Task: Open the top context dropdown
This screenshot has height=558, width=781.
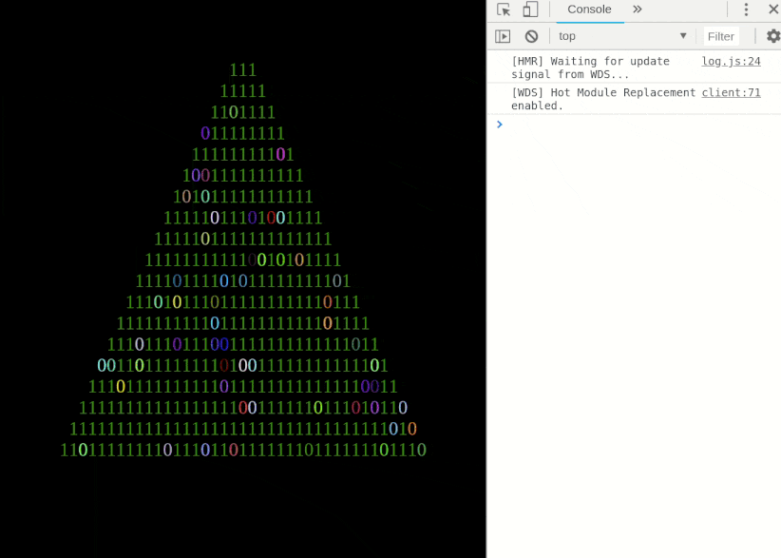Action: point(622,36)
